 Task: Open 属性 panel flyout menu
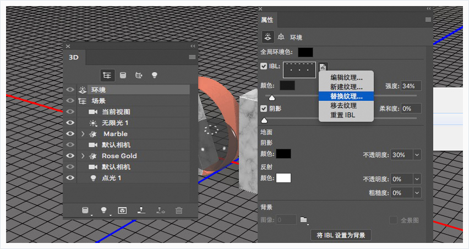428,19
